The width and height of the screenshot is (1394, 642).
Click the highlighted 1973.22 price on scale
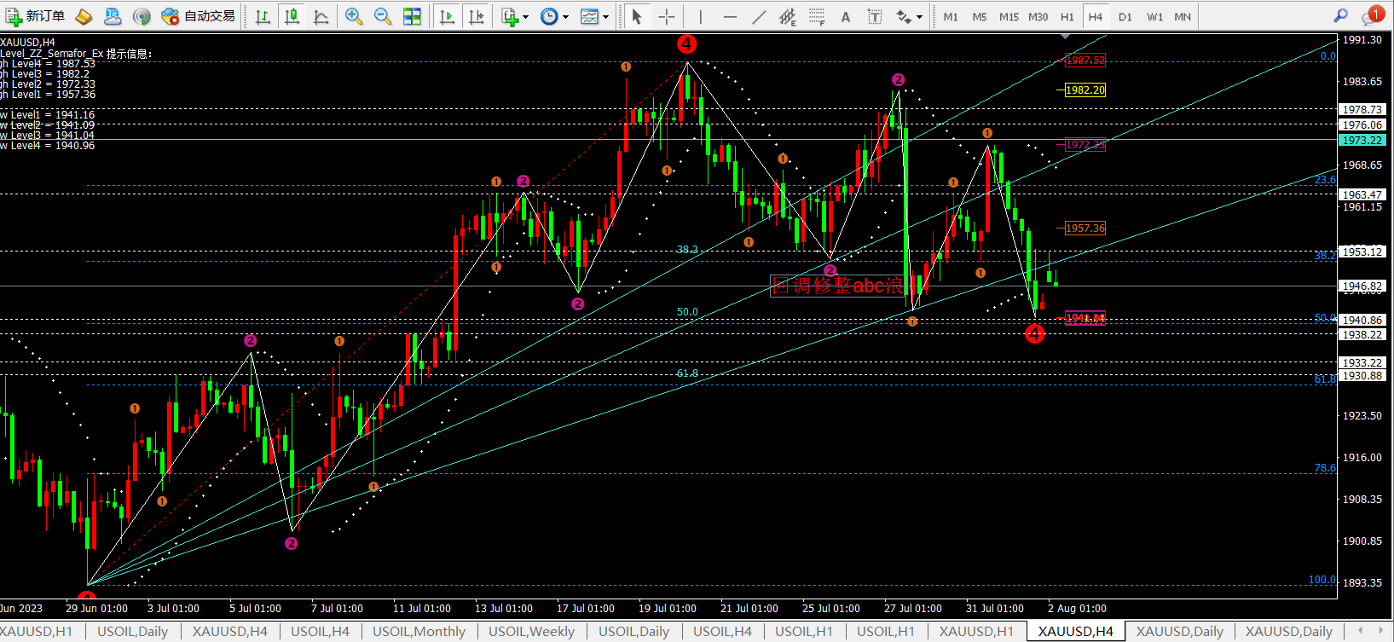1362,141
